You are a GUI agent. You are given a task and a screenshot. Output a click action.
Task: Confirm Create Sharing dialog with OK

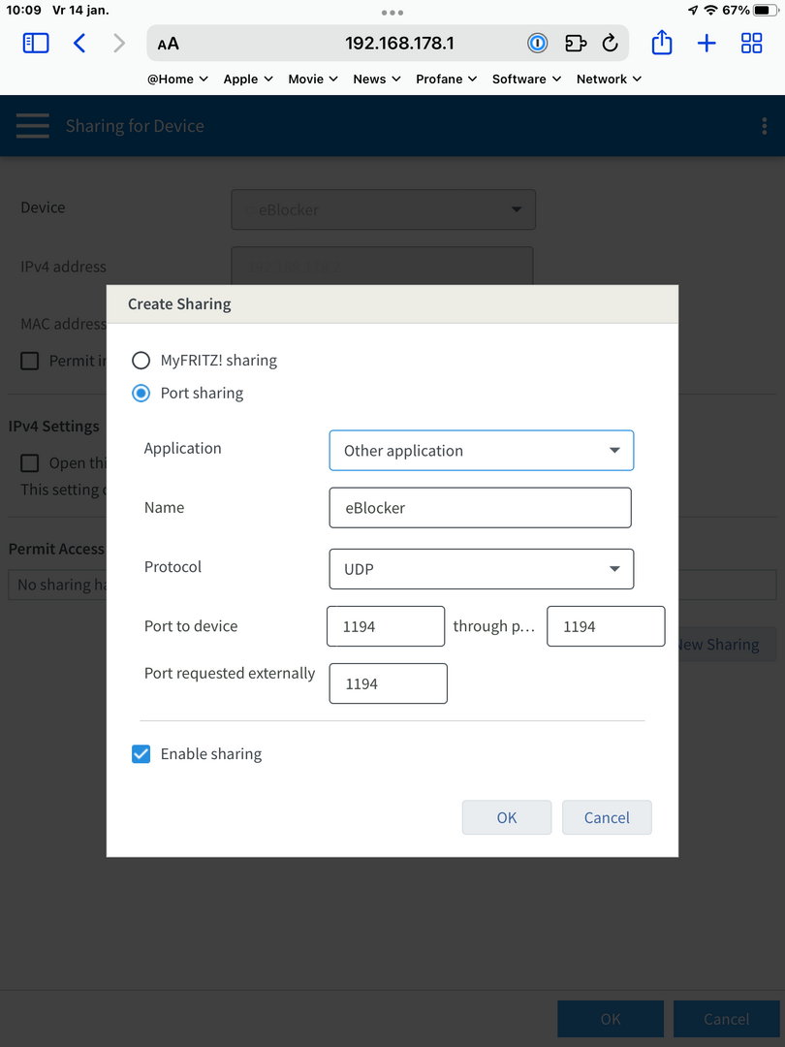[x=507, y=817]
